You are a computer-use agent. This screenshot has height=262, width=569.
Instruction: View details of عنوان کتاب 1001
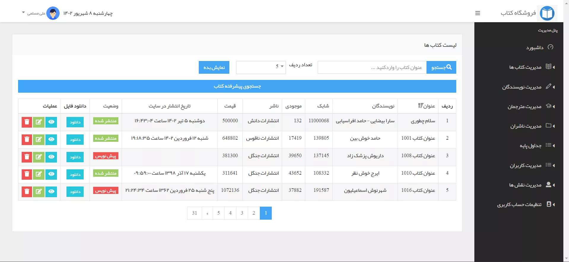(x=51, y=139)
